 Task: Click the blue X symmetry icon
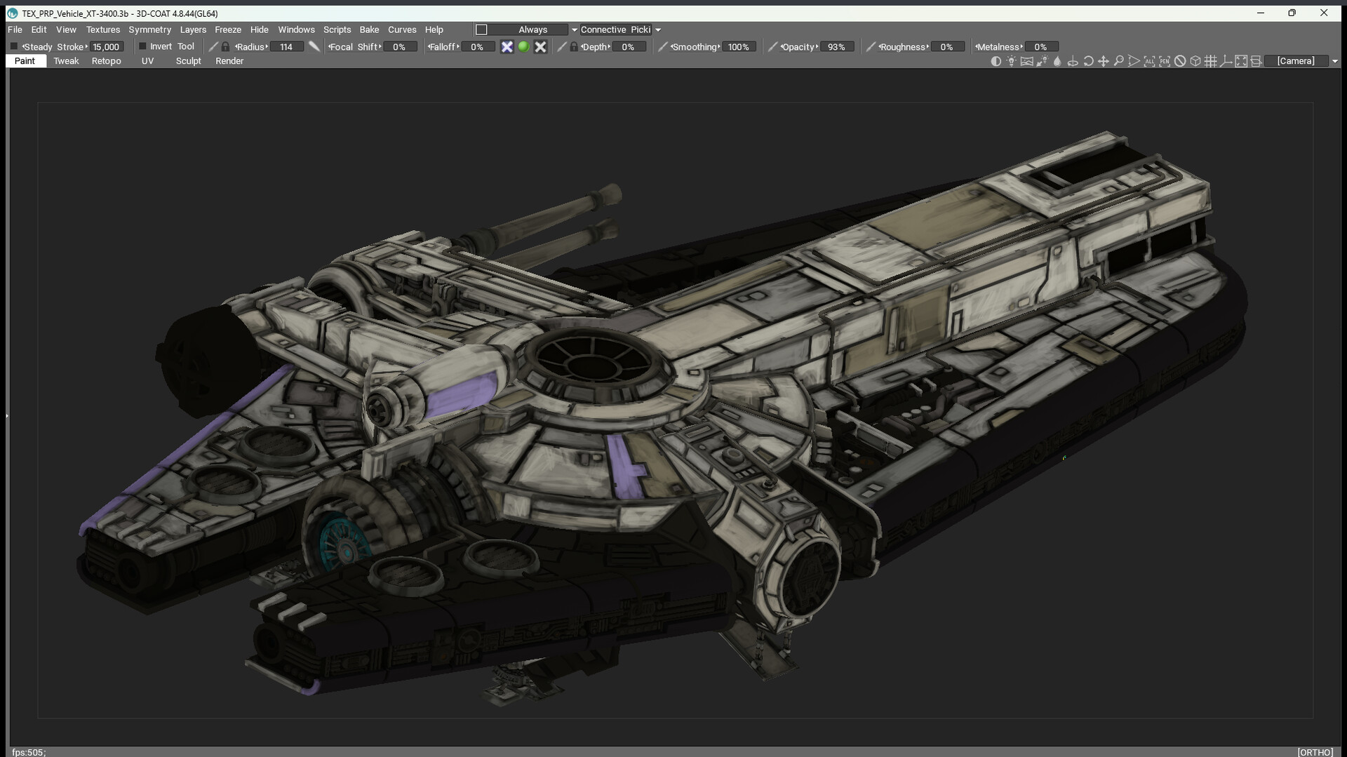pos(507,47)
